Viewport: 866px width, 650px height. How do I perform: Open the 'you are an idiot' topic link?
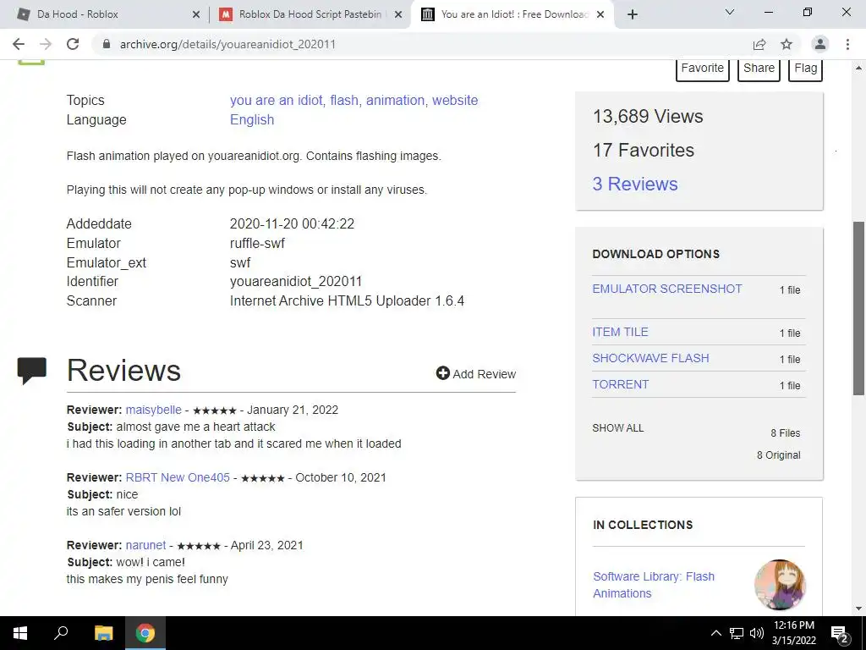(277, 100)
